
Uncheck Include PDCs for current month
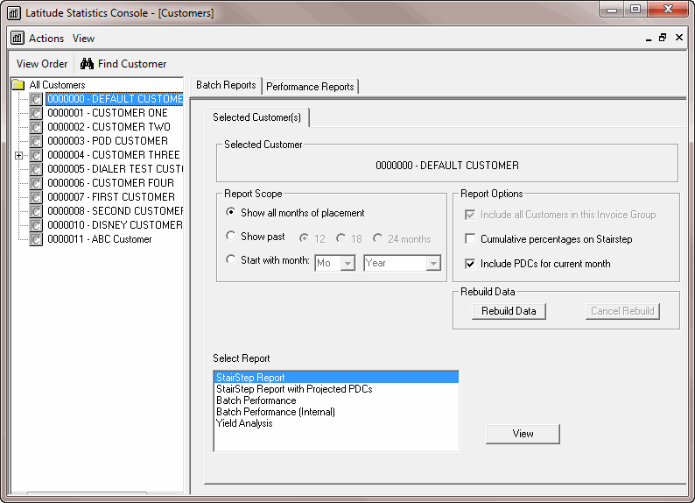pyautogui.click(x=471, y=264)
